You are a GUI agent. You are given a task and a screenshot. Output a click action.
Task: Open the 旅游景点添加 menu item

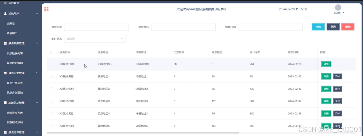(15, 122)
